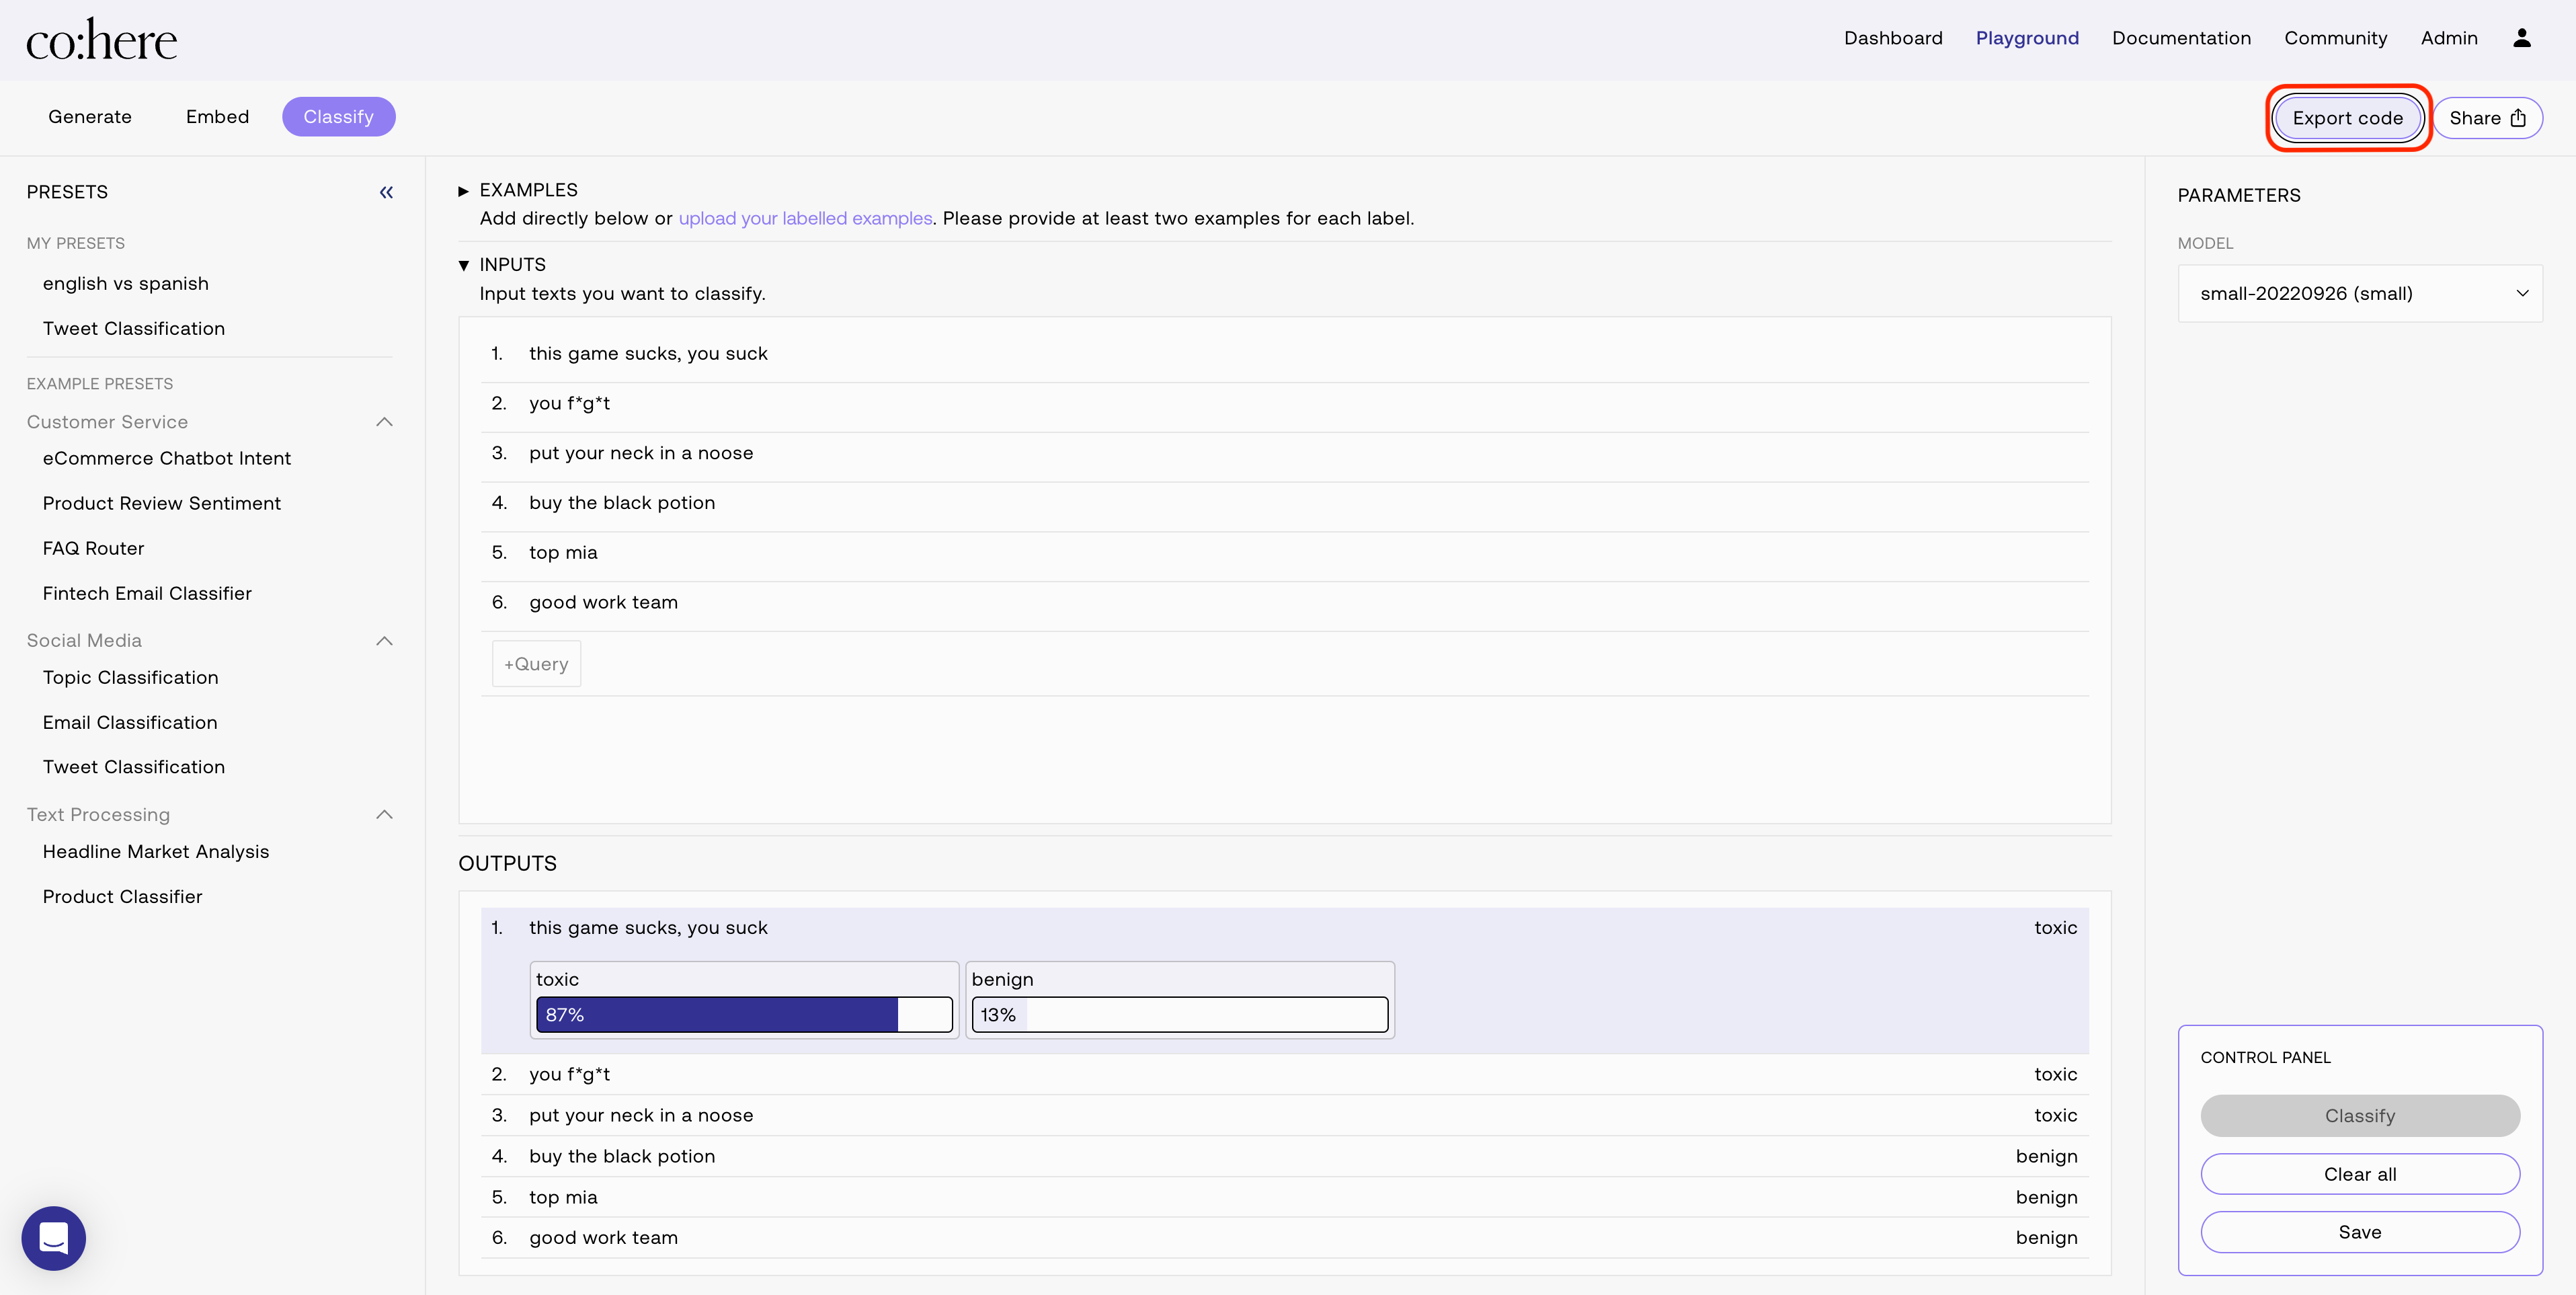2576x1295 pixels.
Task: Follow the upload your labelled examples link
Action: pyautogui.click(x=805, y=219)
